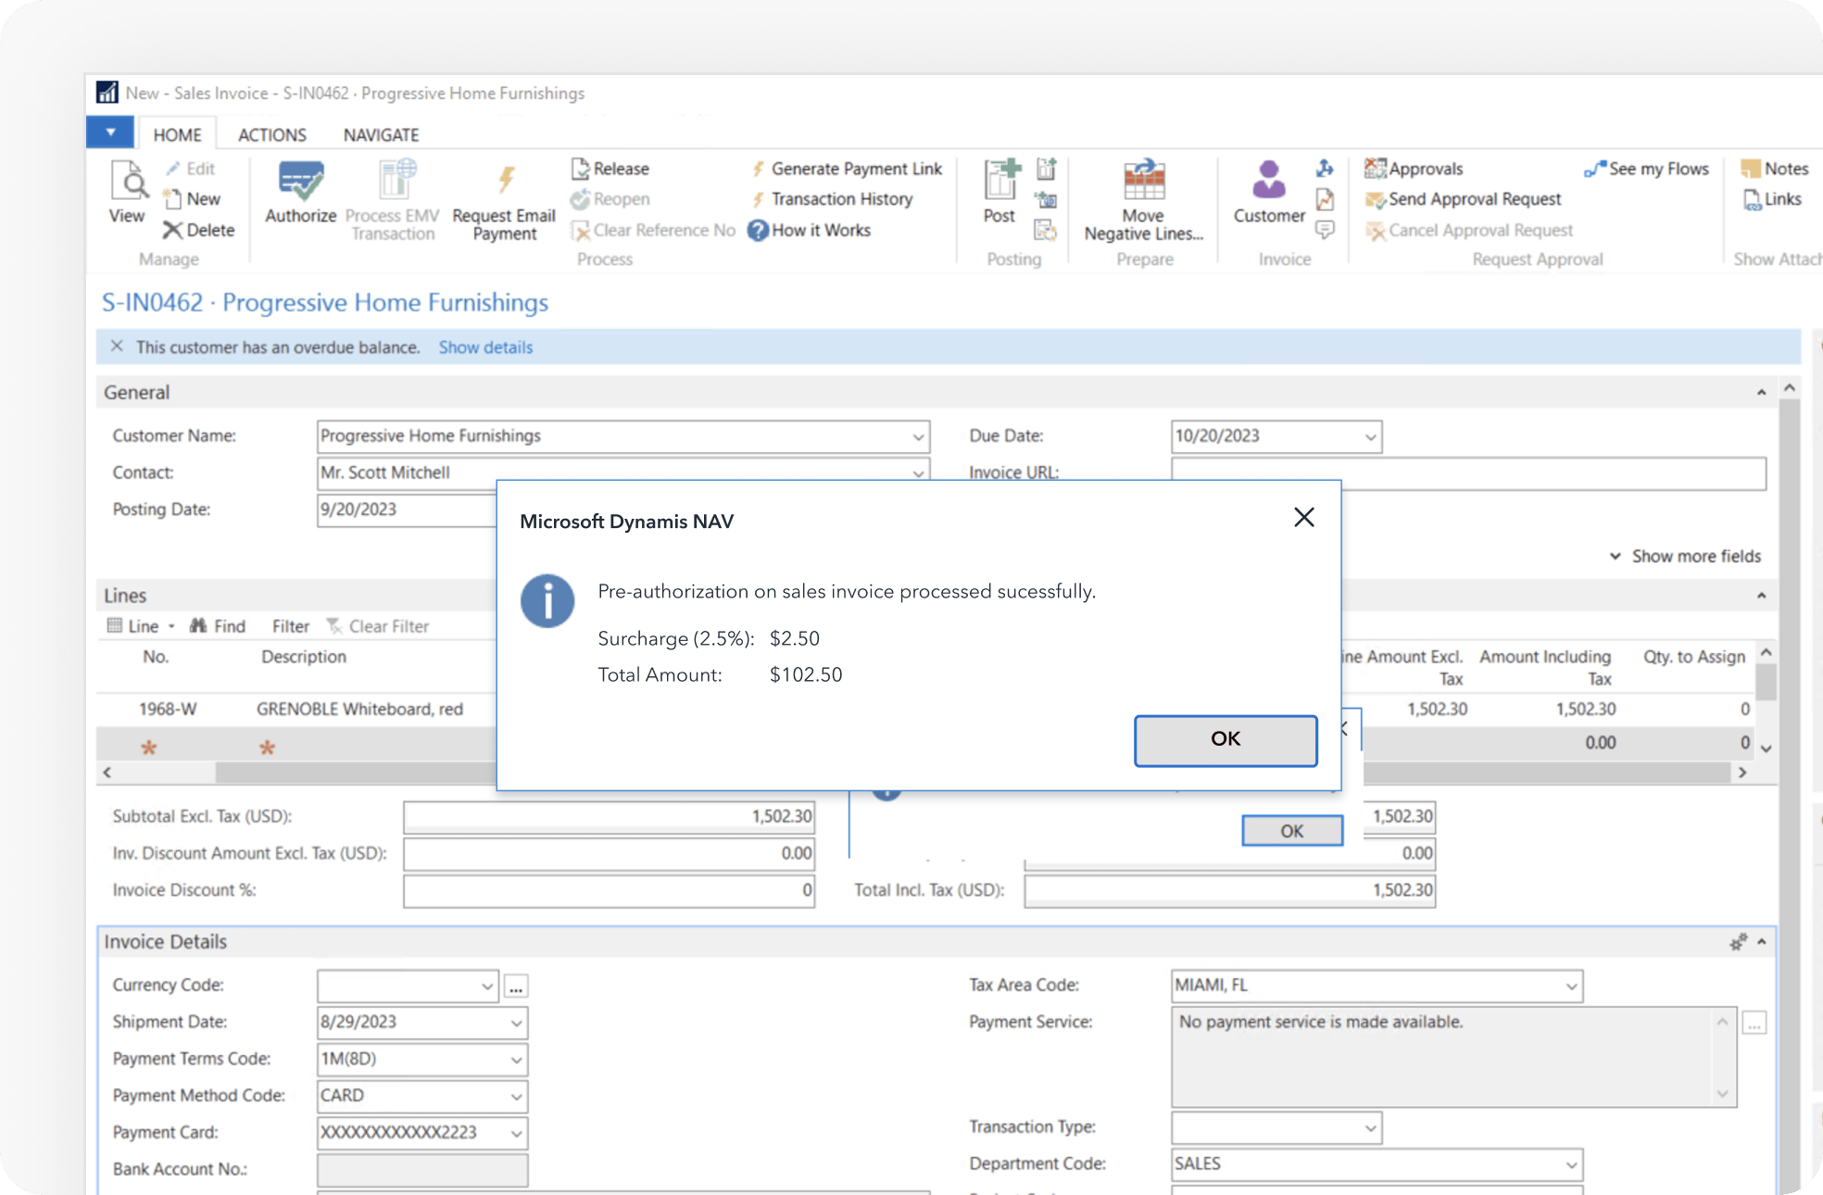This screenshot has width=1823, height=1195.
Task: Open the Payment Terms Code dropdown
Action: coord(515,1059)
